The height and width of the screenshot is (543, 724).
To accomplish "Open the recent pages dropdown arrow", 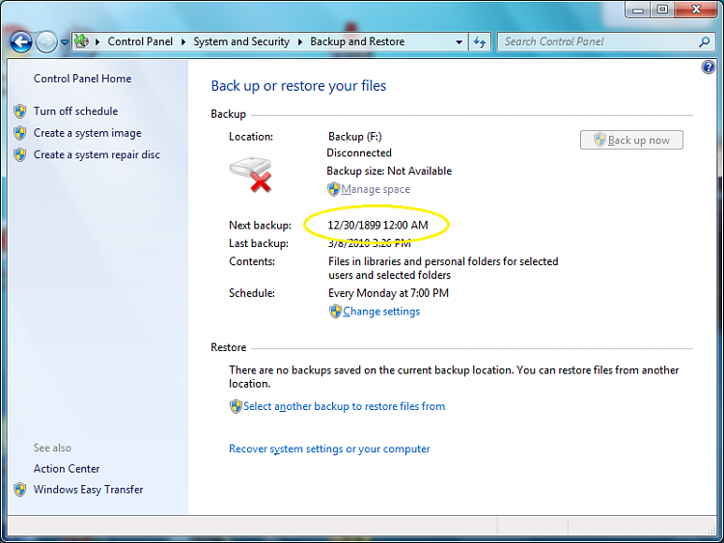I will (65, 42).
